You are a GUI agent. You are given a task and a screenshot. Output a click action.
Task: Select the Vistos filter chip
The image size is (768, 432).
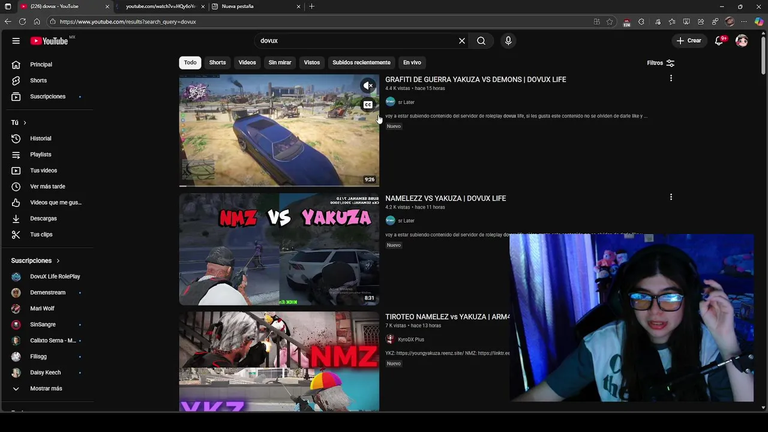[312, 62]
